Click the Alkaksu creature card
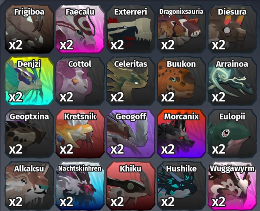 [x=29, y=186]
